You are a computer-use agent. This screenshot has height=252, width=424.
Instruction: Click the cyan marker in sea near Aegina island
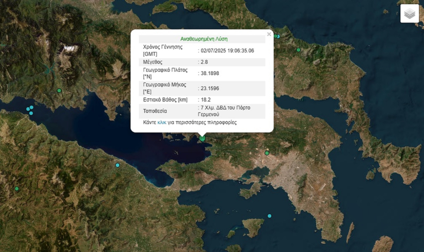(x=269, y=216)
